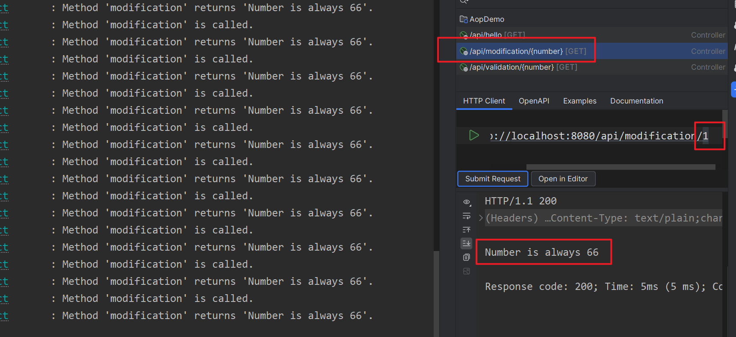
Task: Click the Open in Editor button
Action: [563, 179]
